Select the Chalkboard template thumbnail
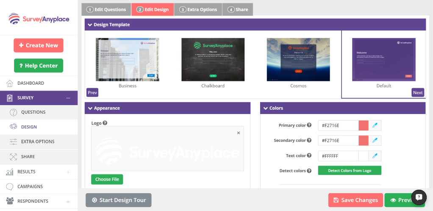This screenshot has height=211, width=433. coord(213,60)
